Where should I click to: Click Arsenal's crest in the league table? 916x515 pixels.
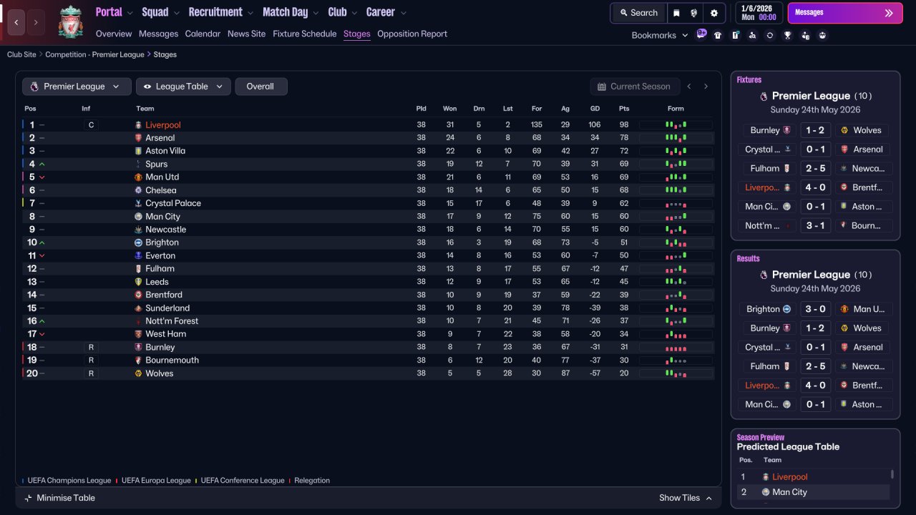[139, 138]
